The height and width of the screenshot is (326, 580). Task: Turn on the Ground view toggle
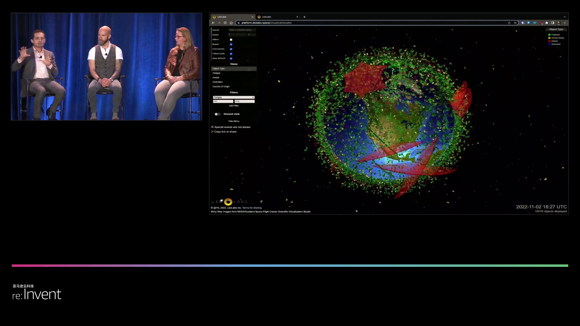click(x=217, y=114)
